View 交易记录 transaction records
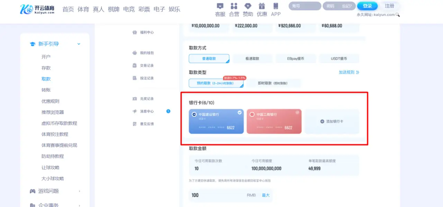 coord(147,65)
